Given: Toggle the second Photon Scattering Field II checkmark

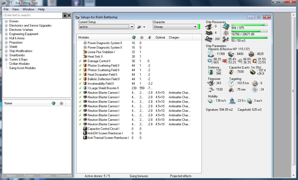Looking at the screenshot, I should (x=80, y=70).
